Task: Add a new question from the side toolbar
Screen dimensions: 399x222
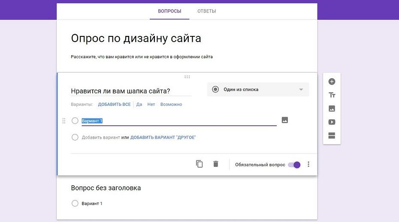Action: pyautogui.click(x=332, y=81)
